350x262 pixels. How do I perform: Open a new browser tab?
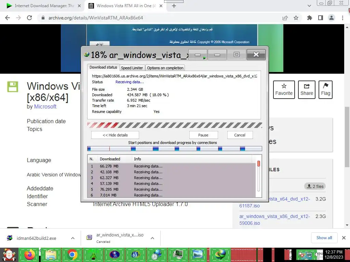(174, 6)
